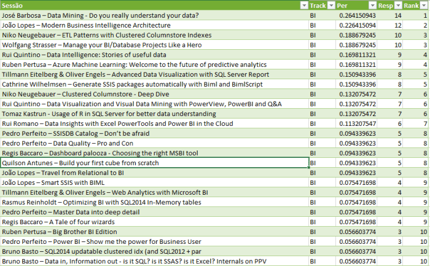Select the Per header cell
The width and height of the screenshot is (430, 266).
349,6
